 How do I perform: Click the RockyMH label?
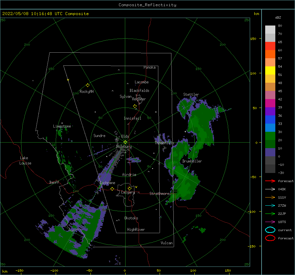[x=87, y=92]
